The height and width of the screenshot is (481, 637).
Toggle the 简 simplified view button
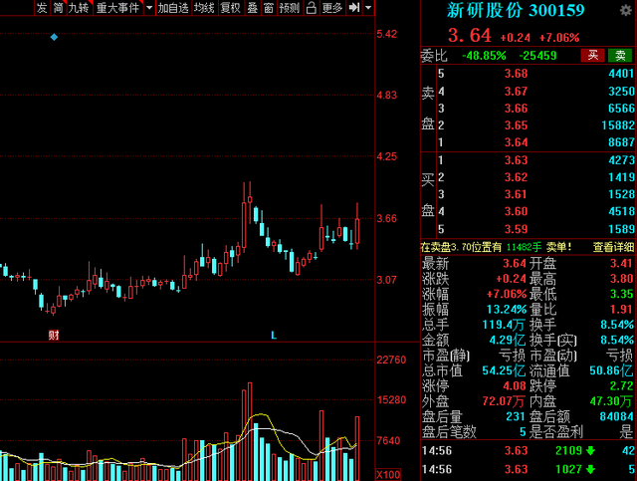coord(58,8)
